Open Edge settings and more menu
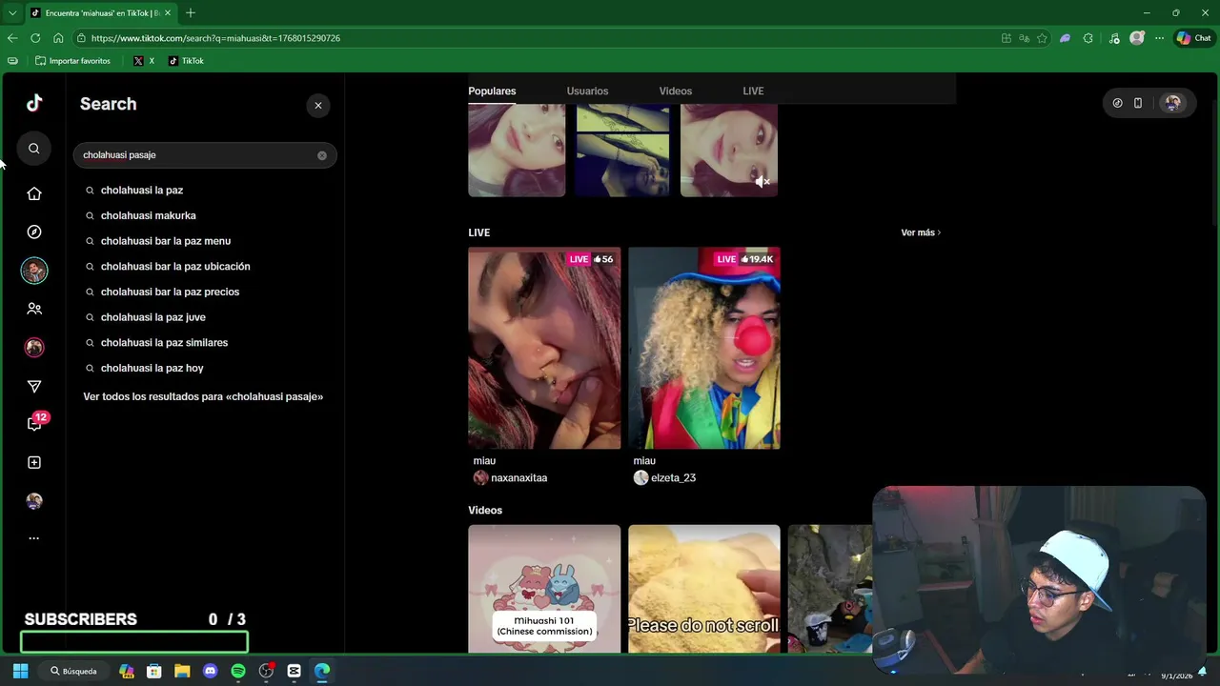Image resolution: width=1220 pixels, height=686 pixels. (1159, 38)
